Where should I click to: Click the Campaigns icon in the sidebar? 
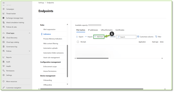pyautogui.click(x=4, y=9)
